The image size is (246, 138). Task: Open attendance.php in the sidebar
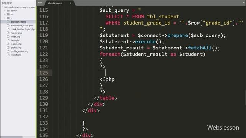(18, 22)
